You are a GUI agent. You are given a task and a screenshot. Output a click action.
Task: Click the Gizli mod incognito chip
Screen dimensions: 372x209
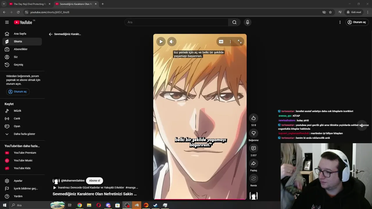click(354, 12)
